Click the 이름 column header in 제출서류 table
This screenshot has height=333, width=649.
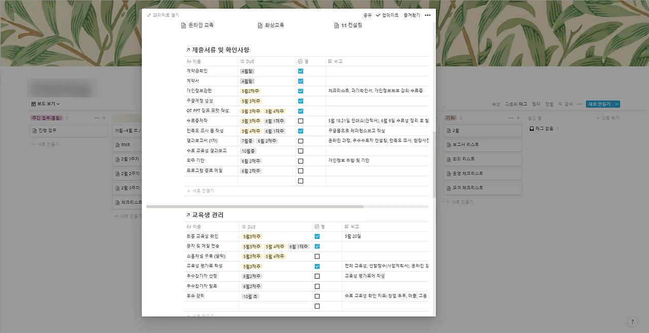pos(210,61)
